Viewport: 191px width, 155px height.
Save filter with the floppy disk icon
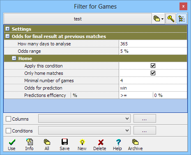tap(64, 145)
